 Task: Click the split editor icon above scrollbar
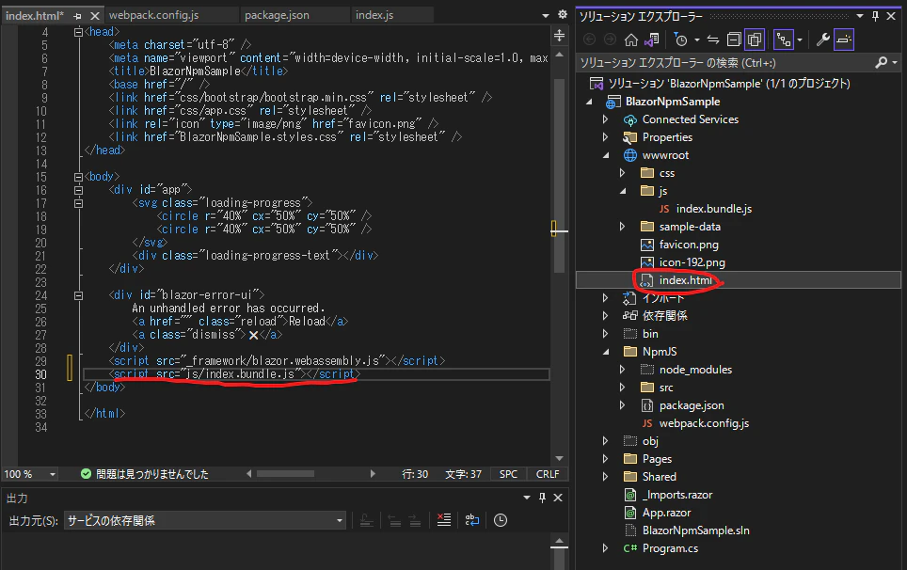click(560, 36)
